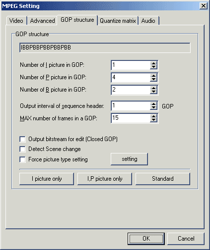The height and width of the screenshot is (250, 210).
Task: Confirm the dialog with OK
Action: tap(146, 239)
